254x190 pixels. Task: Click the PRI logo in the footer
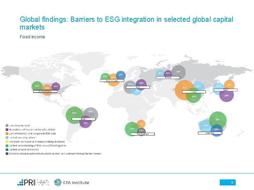coord(33,182)
